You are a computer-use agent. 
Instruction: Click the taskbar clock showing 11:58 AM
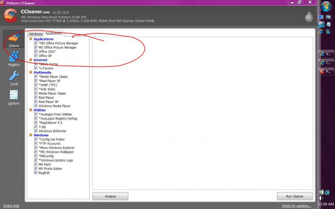[326, 204]
